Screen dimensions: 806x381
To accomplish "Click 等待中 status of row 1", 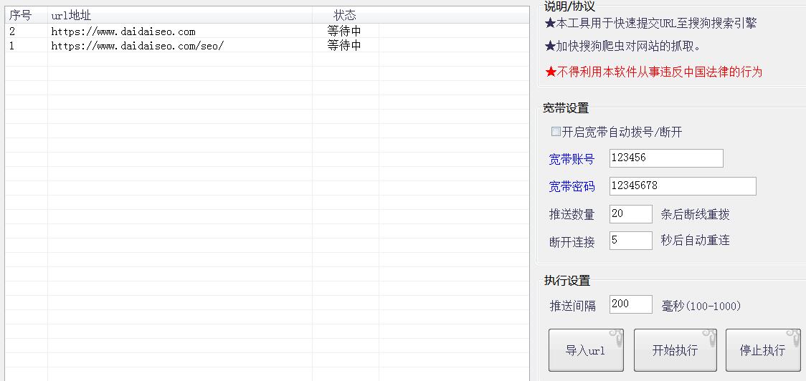I will [x=344, y=46].
